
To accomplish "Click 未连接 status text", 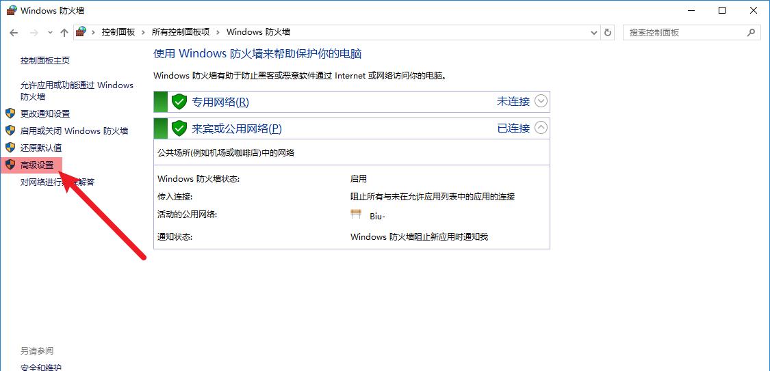I will point(513,101).
